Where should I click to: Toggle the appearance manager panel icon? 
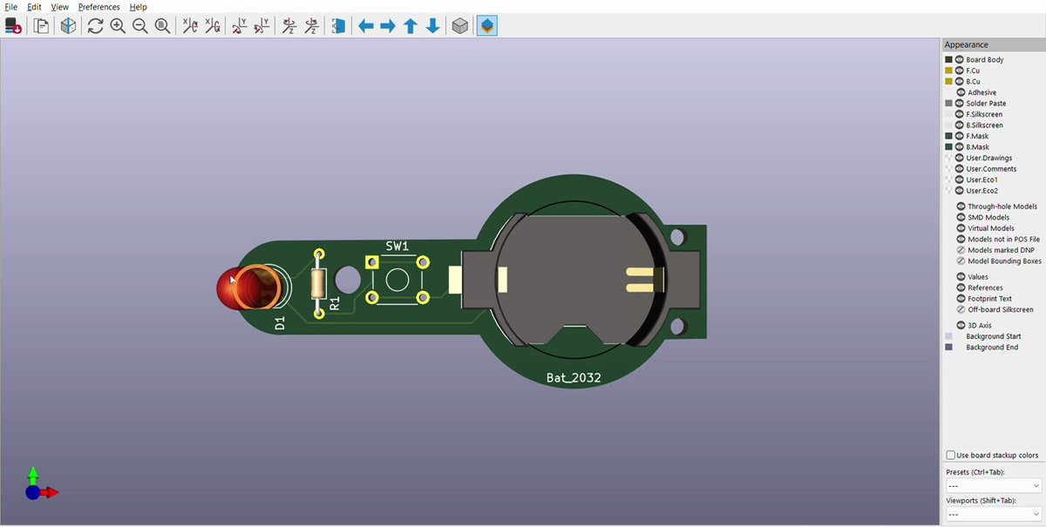pos(487,26)
